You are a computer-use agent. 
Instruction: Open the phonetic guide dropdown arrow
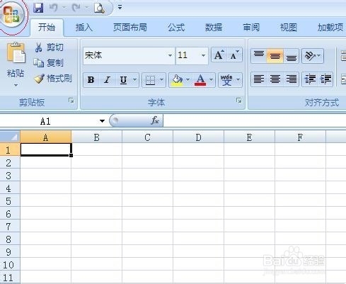point(238,80)
